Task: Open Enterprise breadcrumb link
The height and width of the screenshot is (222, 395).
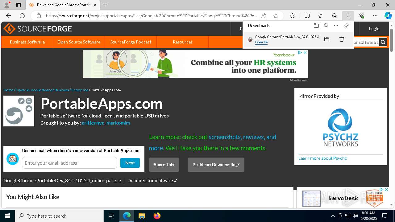Action: [80, 90]
